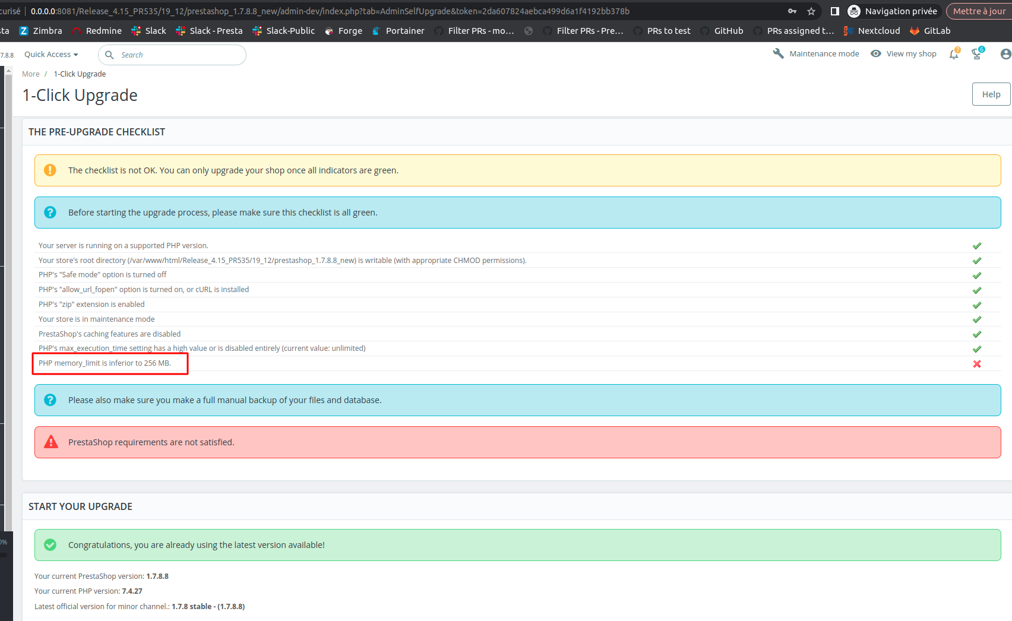
Task: Click the 1-Click Upgrade breadcrumb
Action: click(x=80, y=74)
